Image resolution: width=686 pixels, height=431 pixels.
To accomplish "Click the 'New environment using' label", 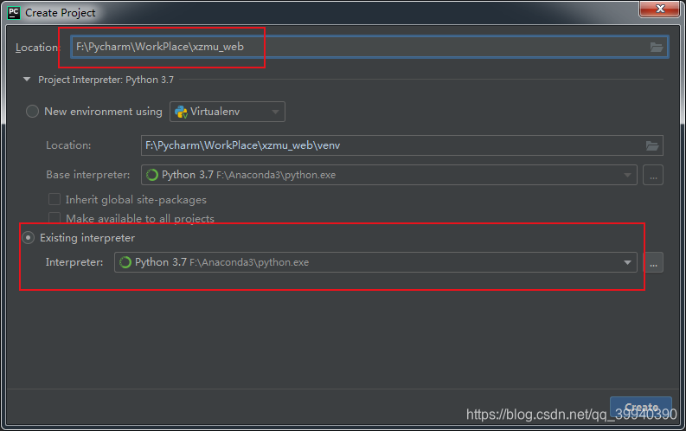I will 103,112.
